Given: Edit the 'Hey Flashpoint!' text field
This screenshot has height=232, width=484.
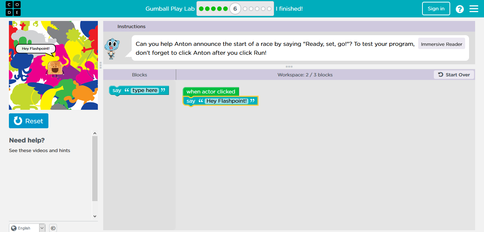Looking at the screenshot, I should [x=227, y=101].
